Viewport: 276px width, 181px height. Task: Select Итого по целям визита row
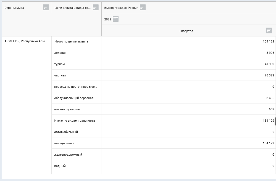point(71,41)
